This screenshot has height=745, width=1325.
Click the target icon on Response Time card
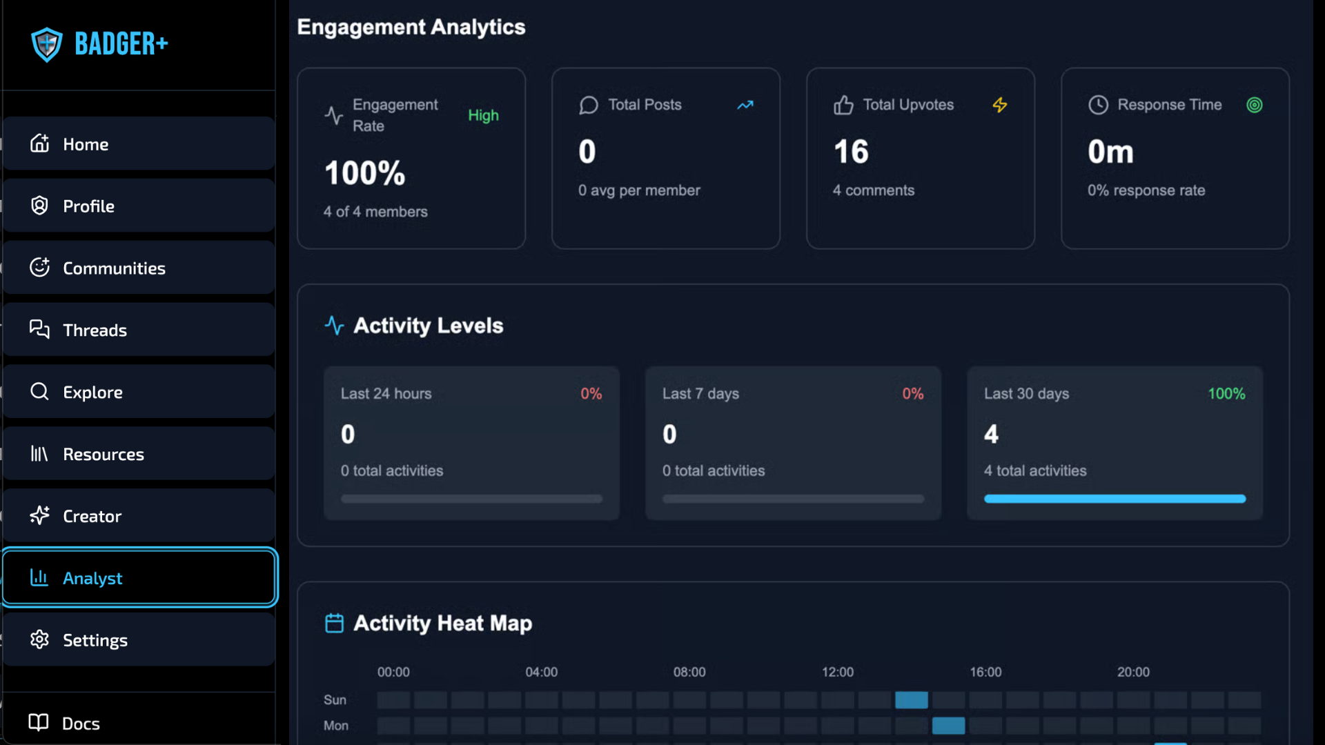click(1255, 105)
